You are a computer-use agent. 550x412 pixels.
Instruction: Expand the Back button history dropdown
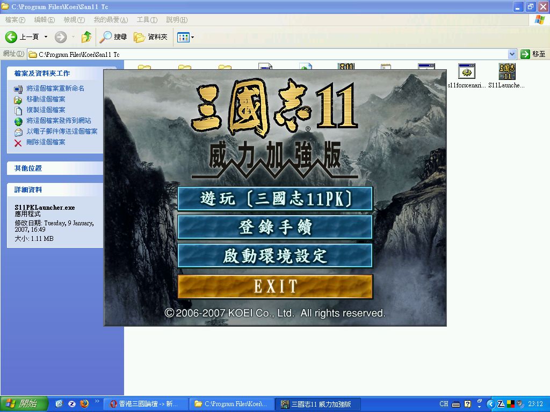46,37
